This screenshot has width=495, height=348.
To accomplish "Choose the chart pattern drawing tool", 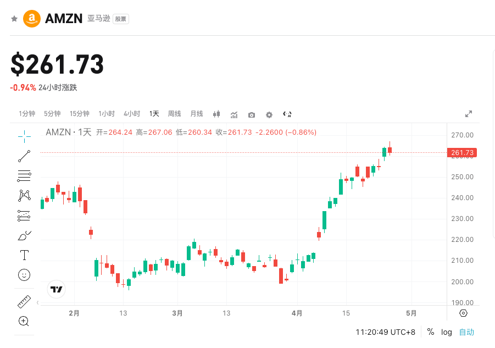I will pyautogui.click(x=24, y=196).
